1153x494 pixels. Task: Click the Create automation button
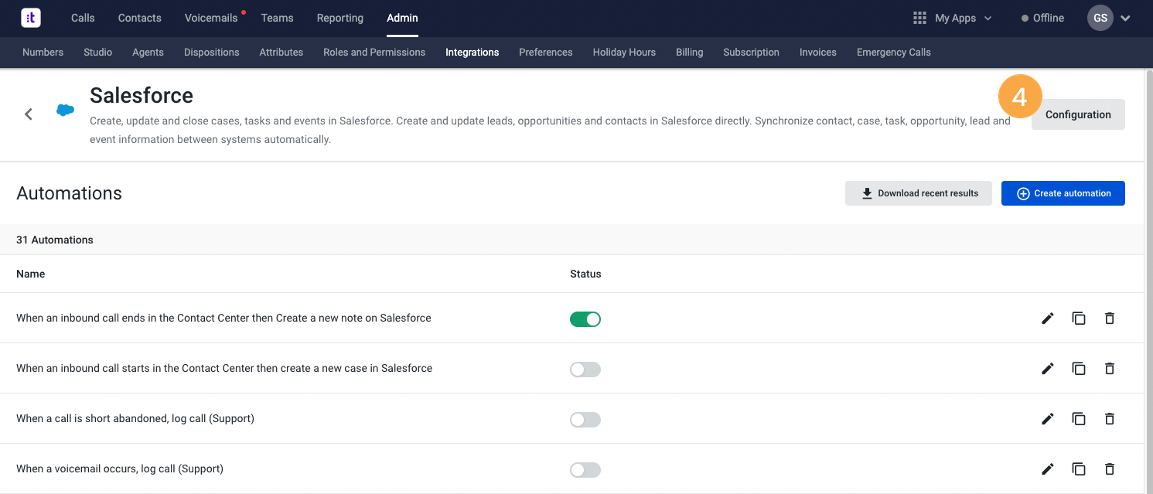[x=1063, y=193]
